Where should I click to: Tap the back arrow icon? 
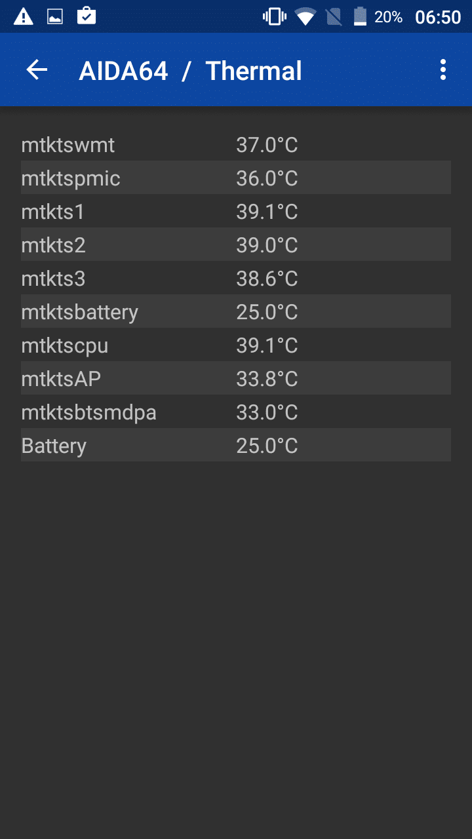[37, 70]
